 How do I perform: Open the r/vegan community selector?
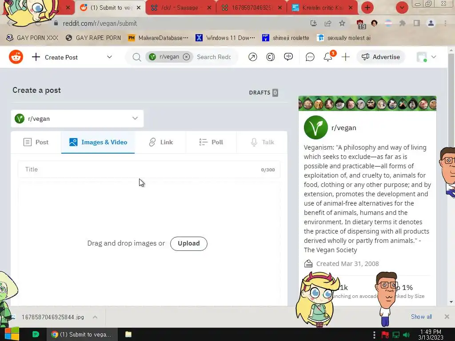click(x=77, y=119)
